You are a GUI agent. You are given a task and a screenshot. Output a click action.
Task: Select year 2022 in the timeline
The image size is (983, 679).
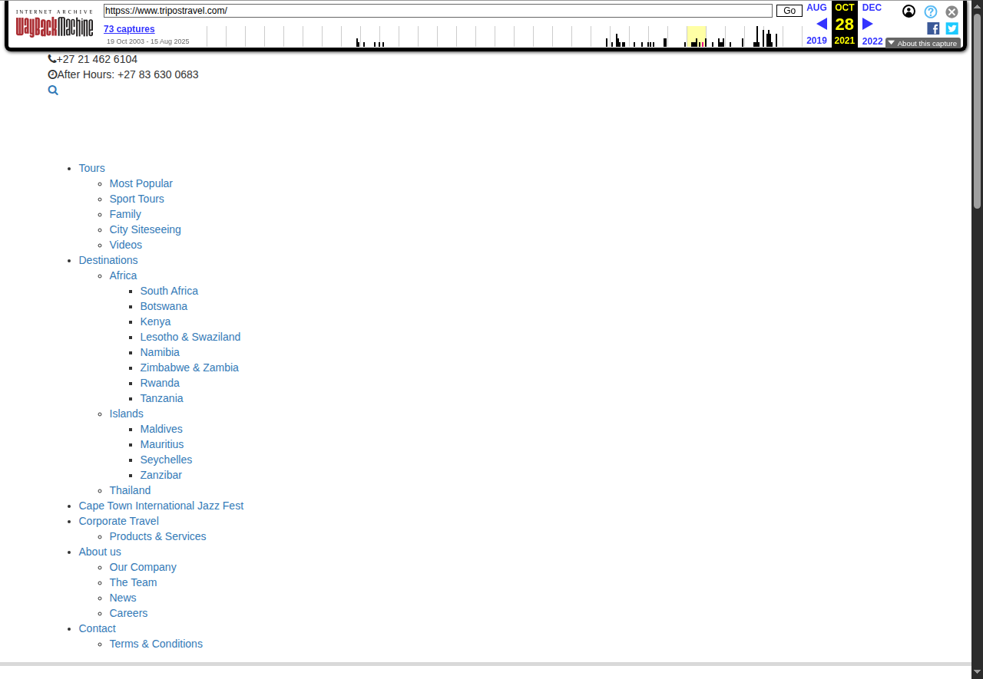[872, 41]
